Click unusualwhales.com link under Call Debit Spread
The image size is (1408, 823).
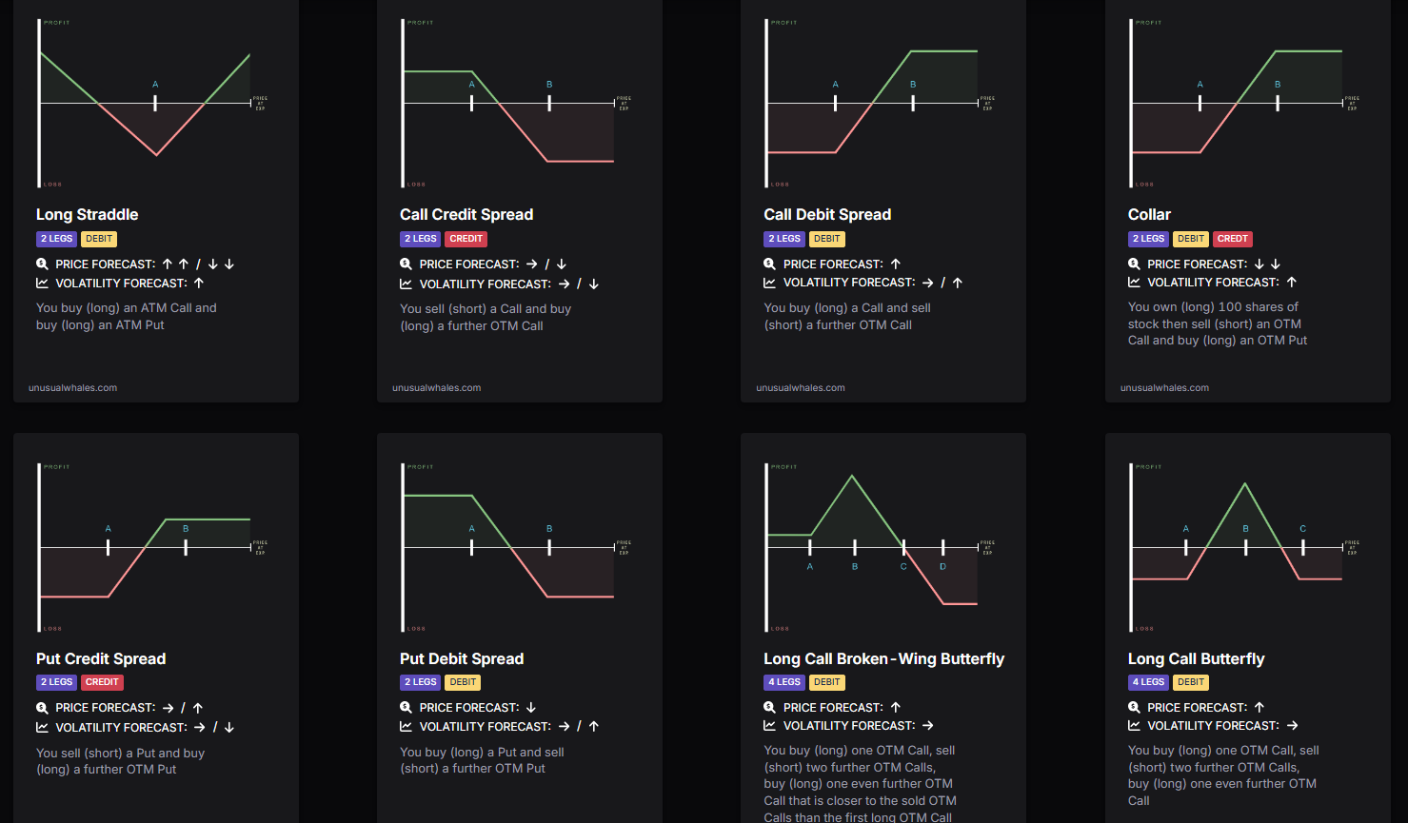tap(801, 388)
